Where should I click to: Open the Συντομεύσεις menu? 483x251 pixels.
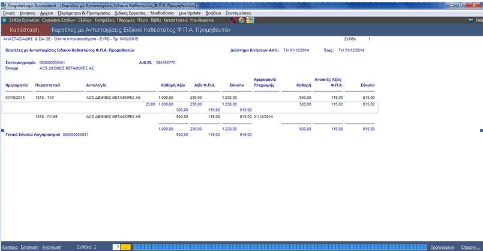(x=238, y=13)
